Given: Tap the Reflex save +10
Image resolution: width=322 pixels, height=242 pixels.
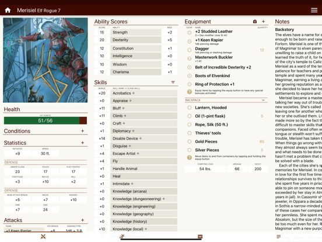Looking at the screenshot, I should [45, 182].
